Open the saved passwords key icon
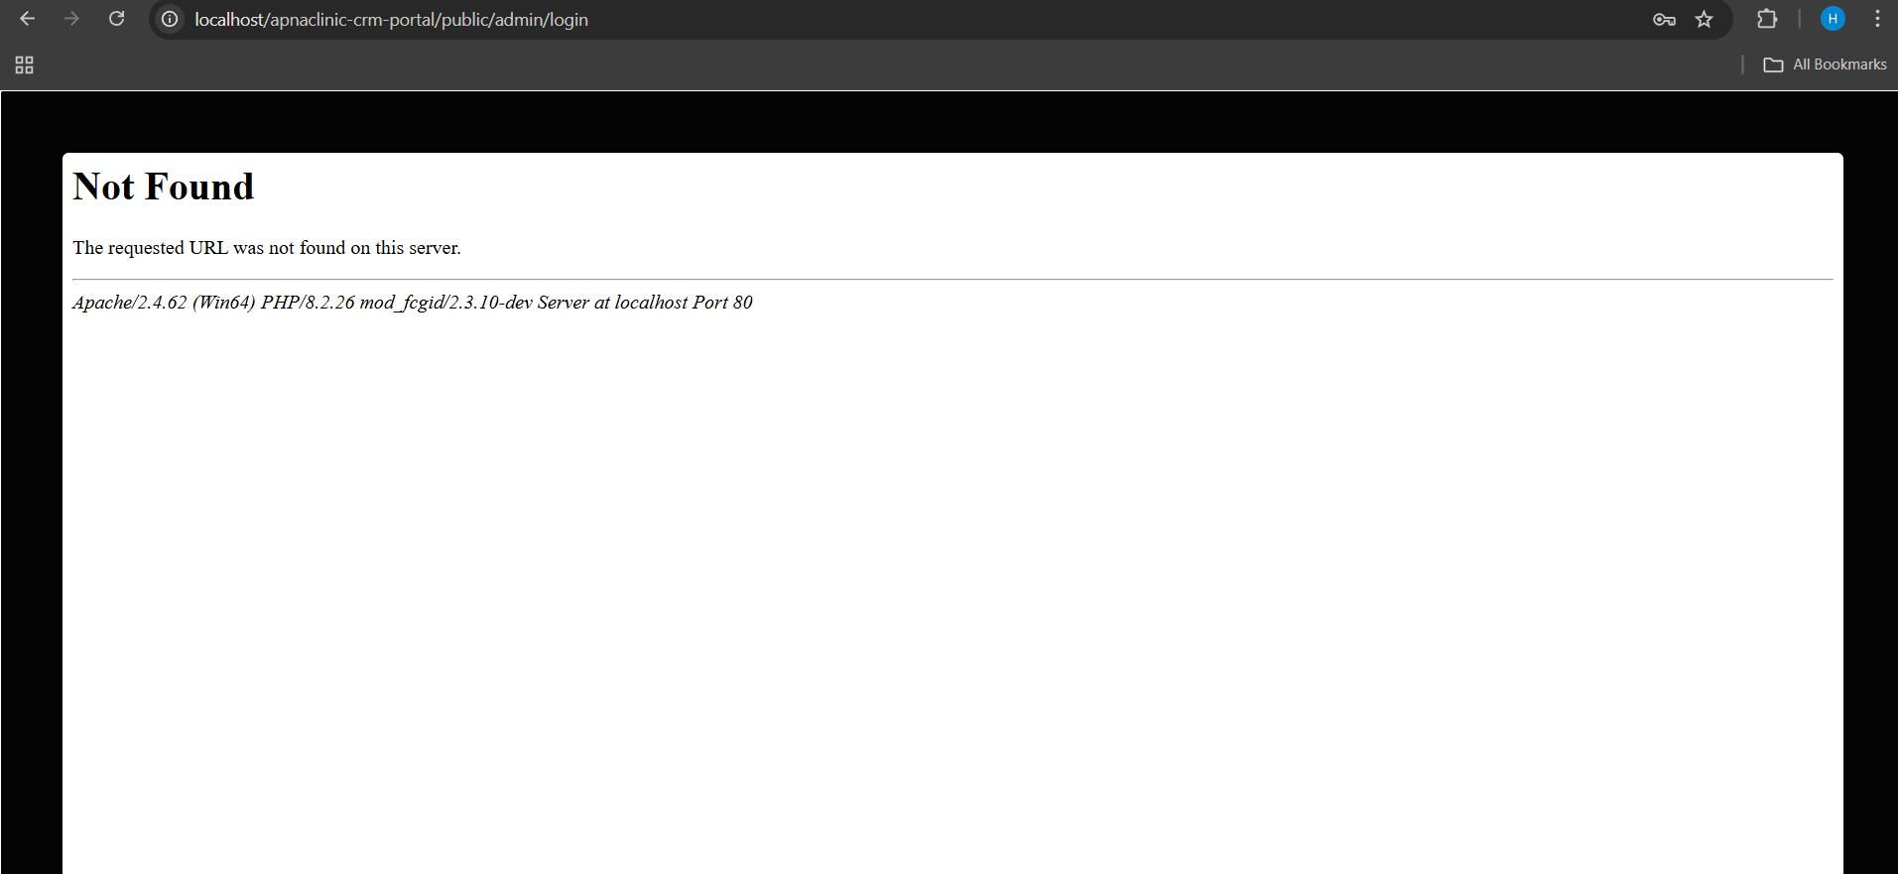The image size is (1898, 874). pyautogui.click(x=1664, y=19)
